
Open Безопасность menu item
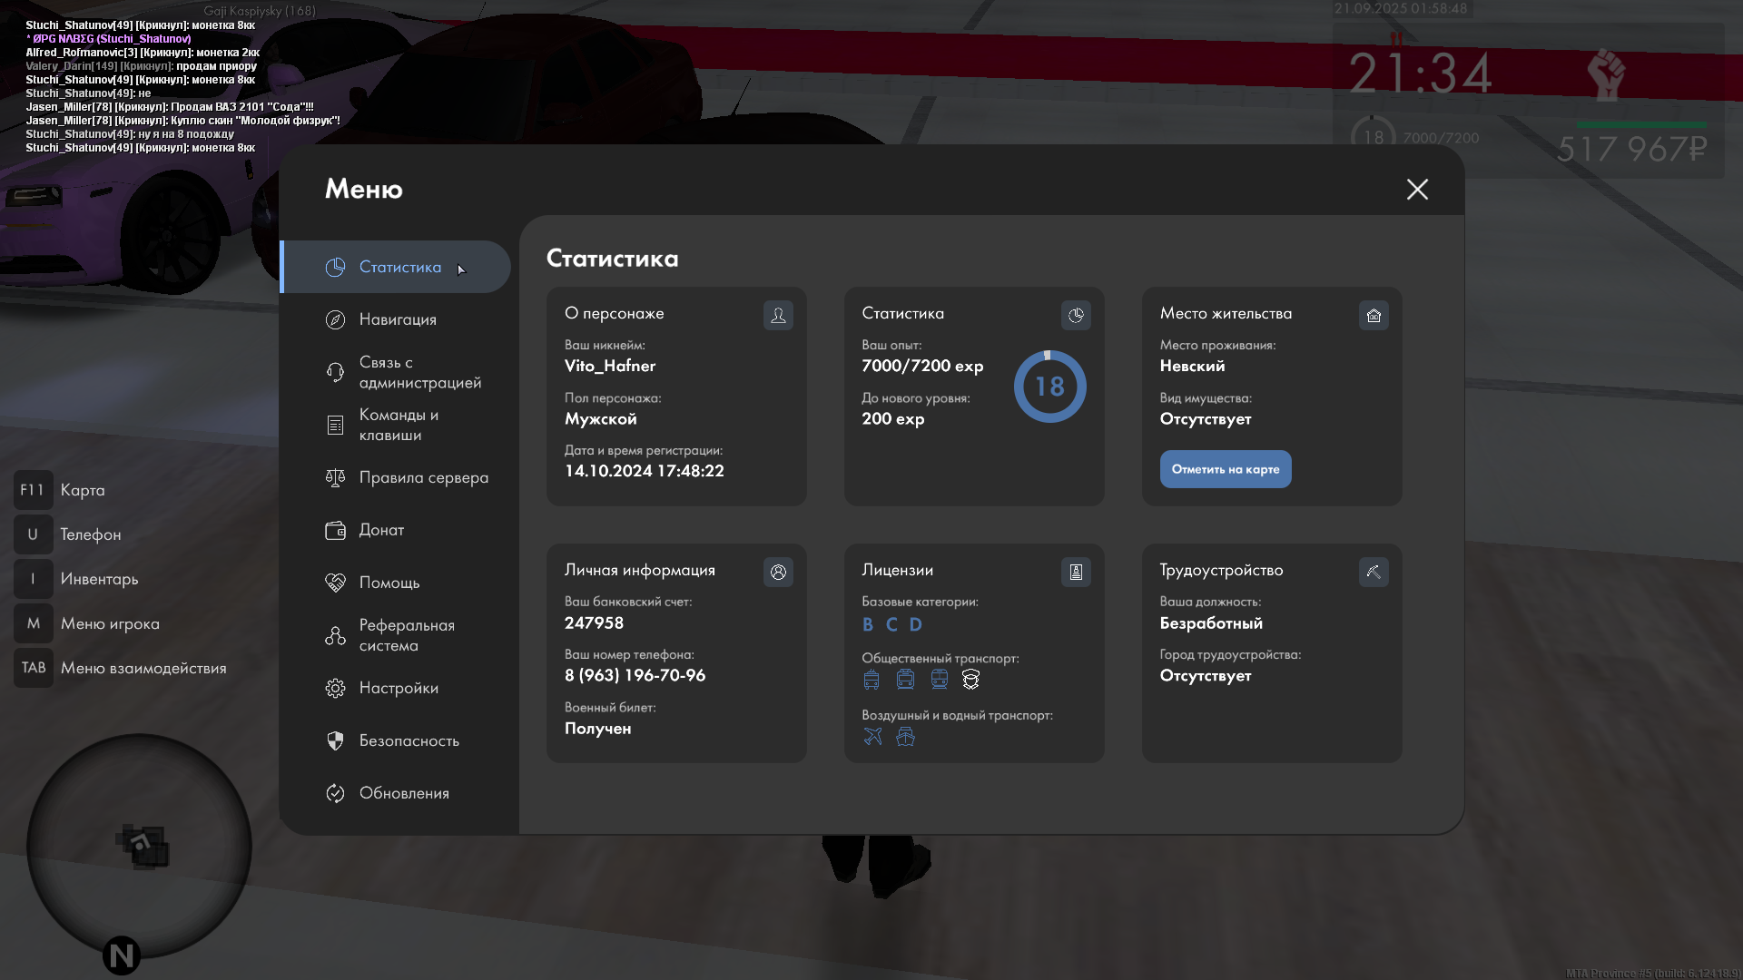tap(409, 740)
